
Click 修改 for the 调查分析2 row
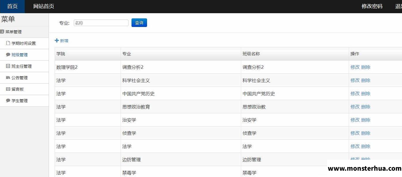355,67
